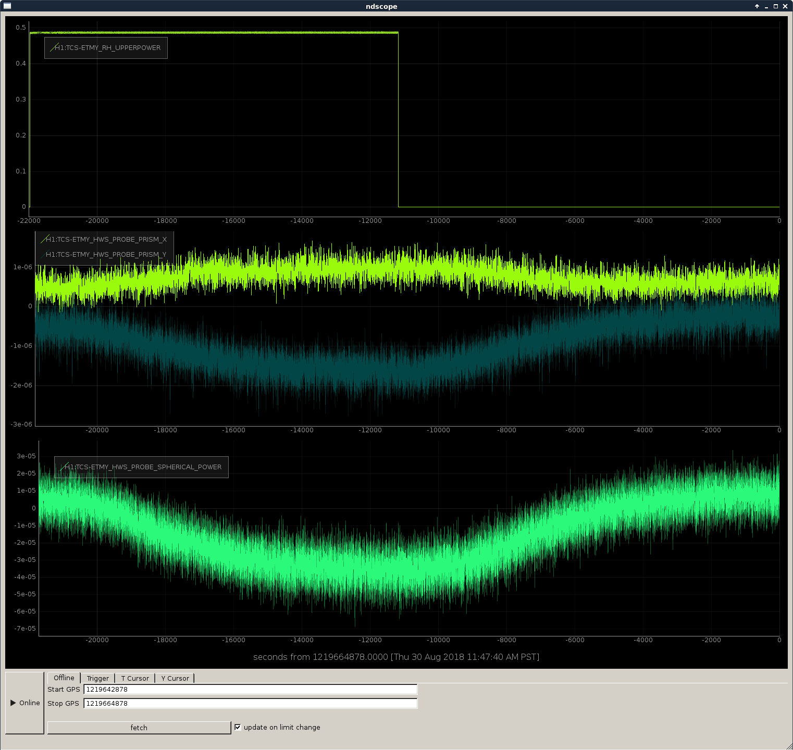793x750 pixels.
Task: Click the SPHERICAL_POWER legend line sample
Action: click(x=65, y=467)
